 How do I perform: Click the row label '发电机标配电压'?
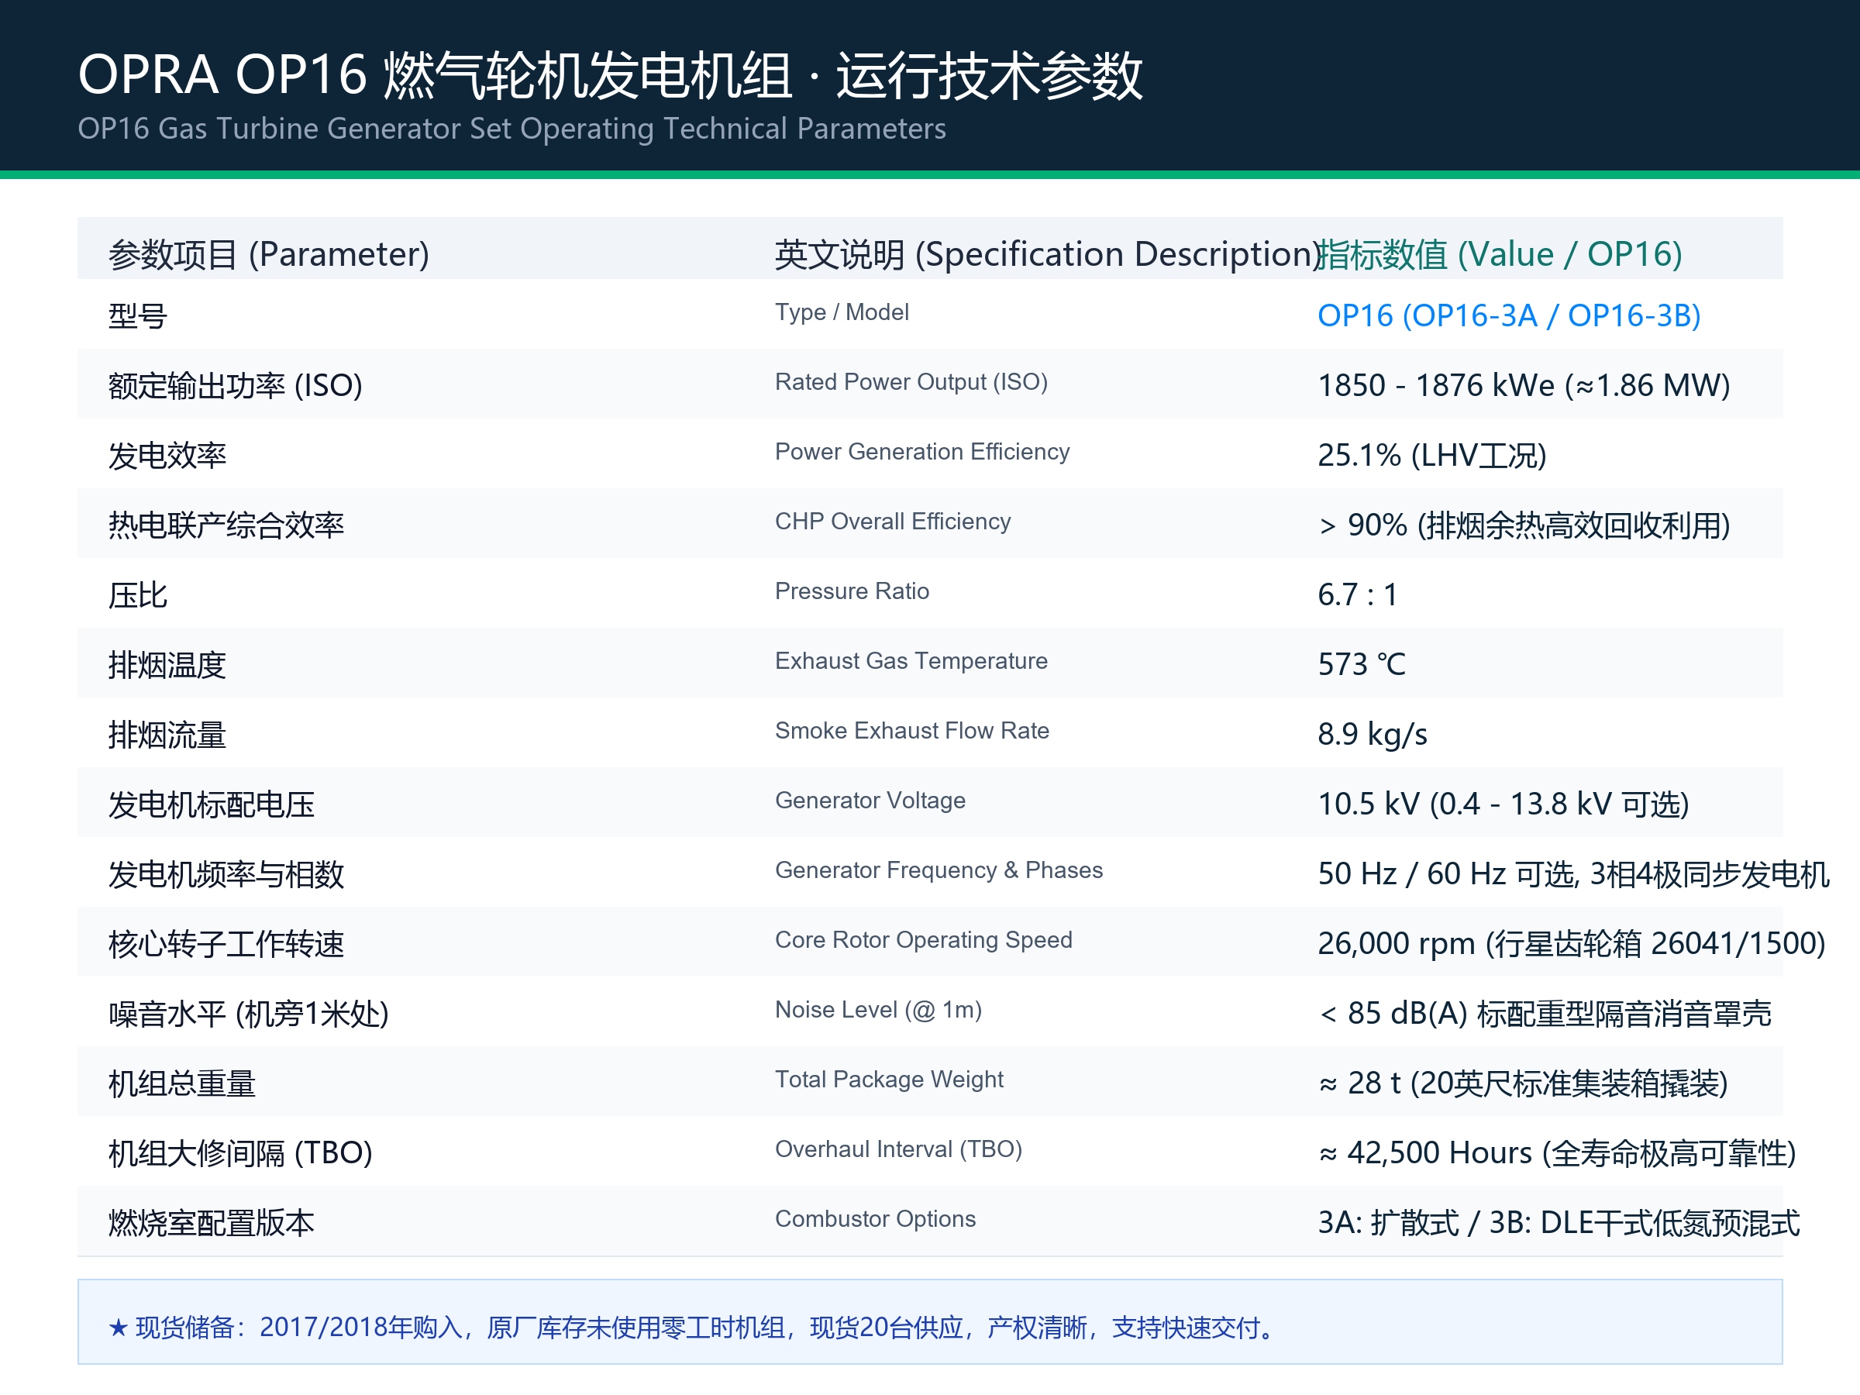[x=211, y=804]
